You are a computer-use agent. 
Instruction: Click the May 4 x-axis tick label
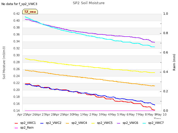105,114
